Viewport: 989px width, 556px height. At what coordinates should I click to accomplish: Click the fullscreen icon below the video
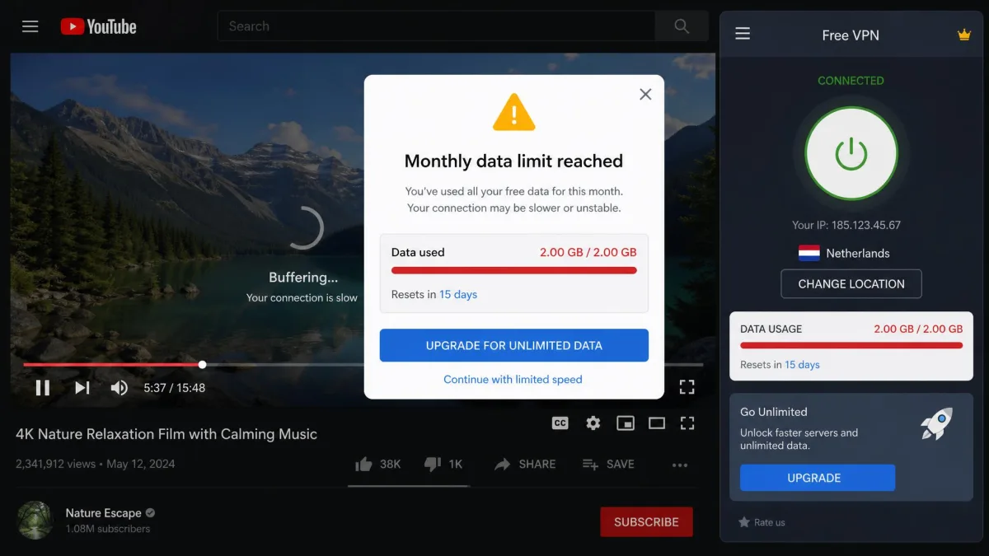(x=687, y=423)
